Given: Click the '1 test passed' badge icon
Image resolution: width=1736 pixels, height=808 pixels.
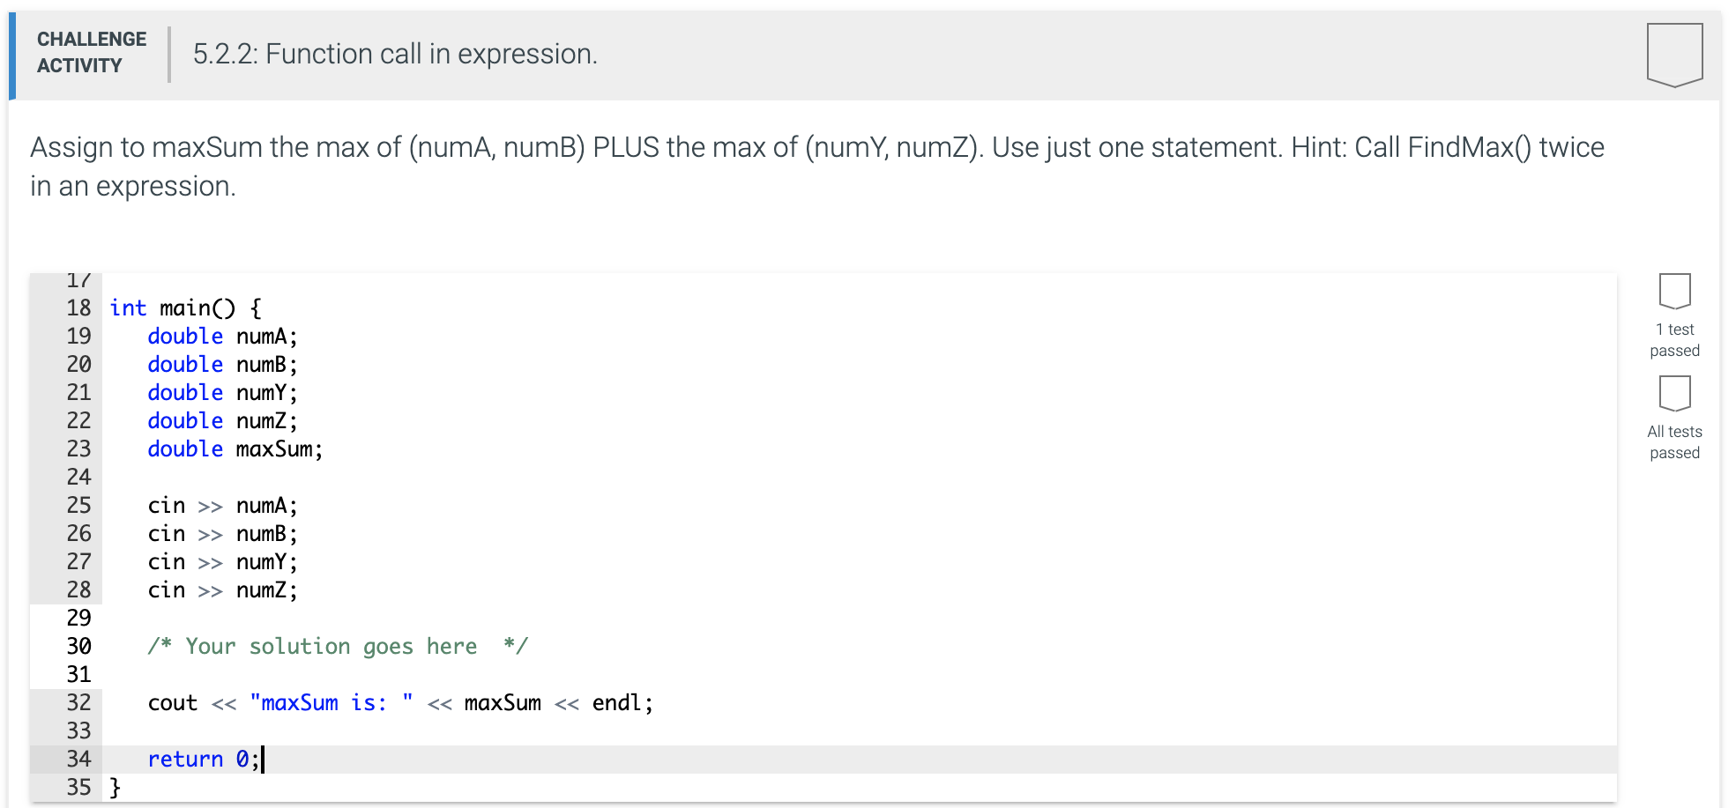Looking at the screenshot, I should click(x=1673, y=291).
